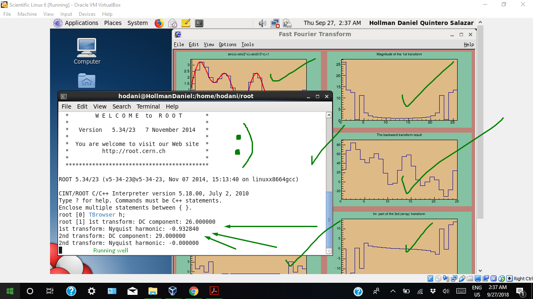
Task: Show hidden system tray icons
Action: 393,291
